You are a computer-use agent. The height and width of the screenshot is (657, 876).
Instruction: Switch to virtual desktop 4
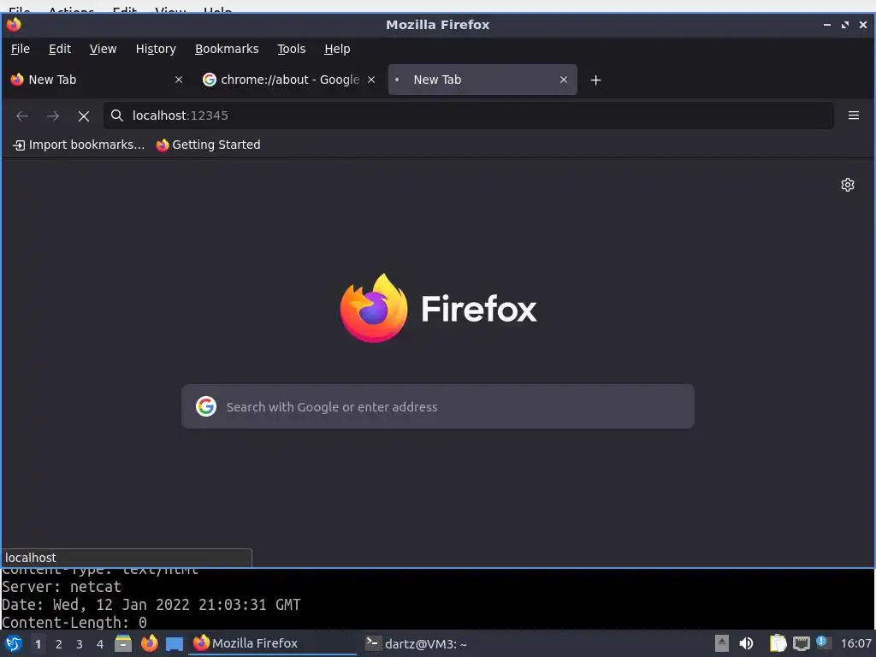(100, 644)
